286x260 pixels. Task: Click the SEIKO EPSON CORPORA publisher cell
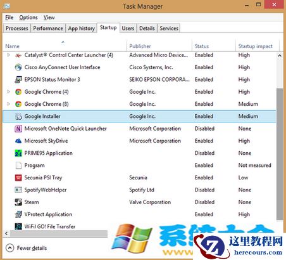click(159, 80)
